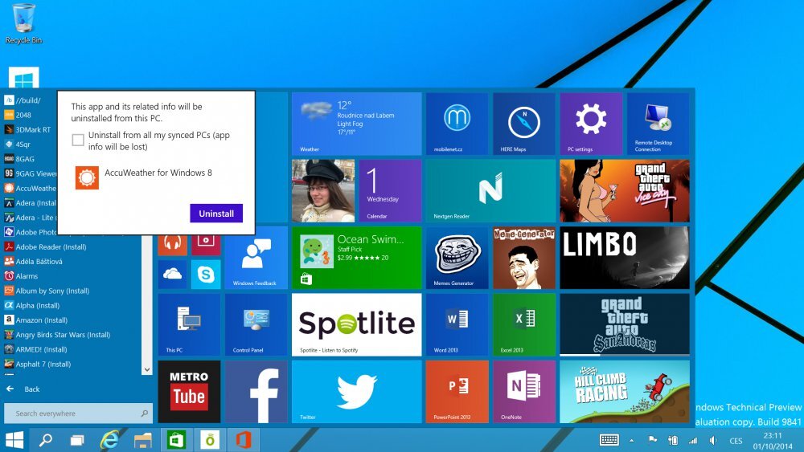Launch the PowerPoint 2013 tile
The image size is (804, 452).
(x=457, y=392)
